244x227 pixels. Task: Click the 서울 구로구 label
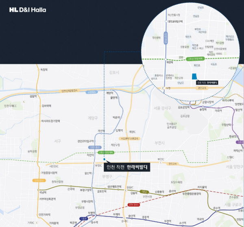click(x=233, y=205)
